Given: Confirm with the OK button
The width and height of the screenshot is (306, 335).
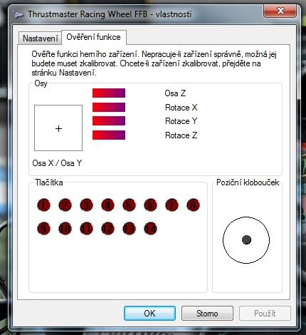Looking at the screenshot, I should (x=149, y=314).
